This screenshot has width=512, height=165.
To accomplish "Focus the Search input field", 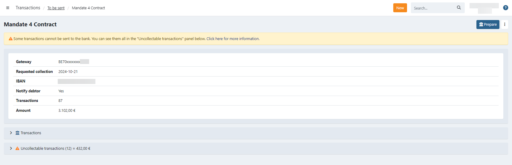I will (x=433, y=8).
